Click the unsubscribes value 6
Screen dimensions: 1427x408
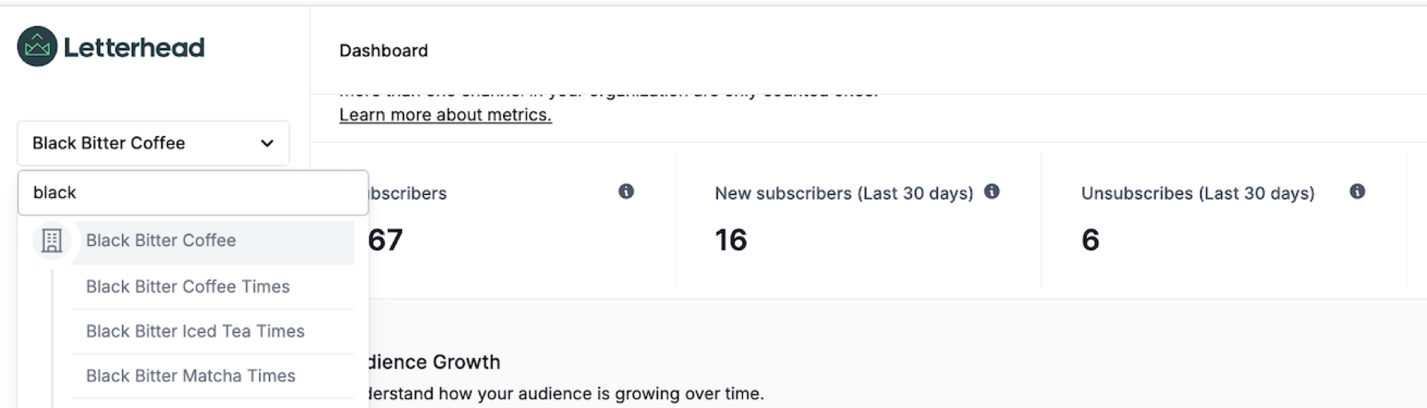[x=1090, y=240]
